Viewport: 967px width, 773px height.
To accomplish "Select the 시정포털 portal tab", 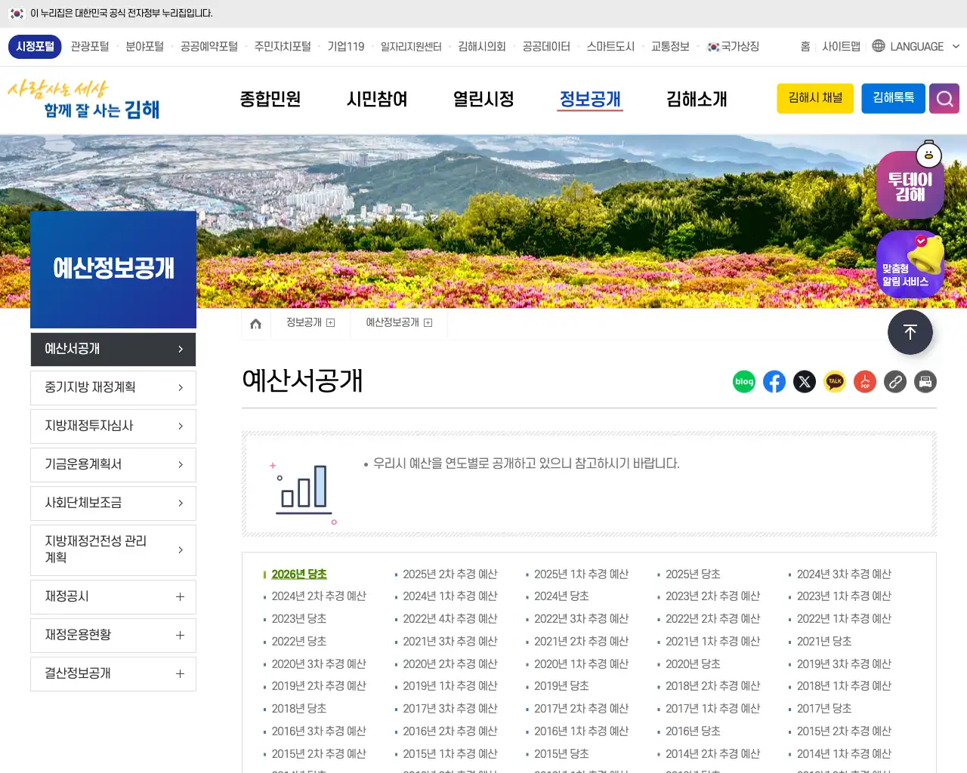I will [36, 47].
